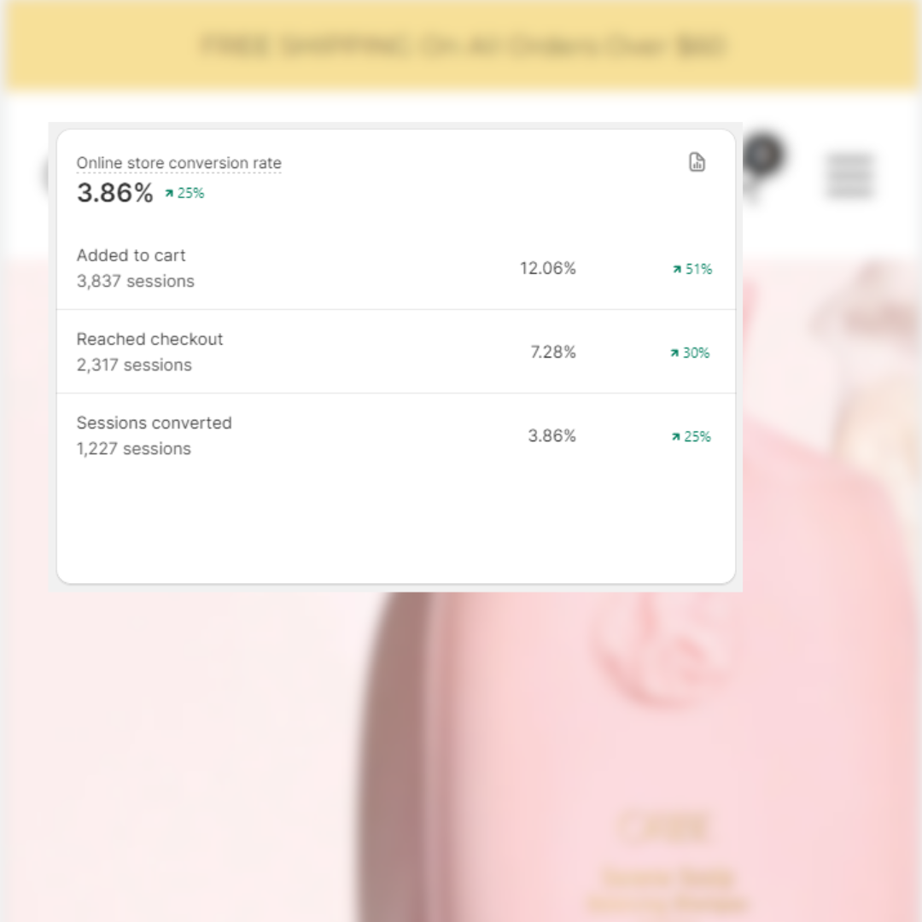
Task: Click the Online store conversion rate title
Action: click(178, 163)
